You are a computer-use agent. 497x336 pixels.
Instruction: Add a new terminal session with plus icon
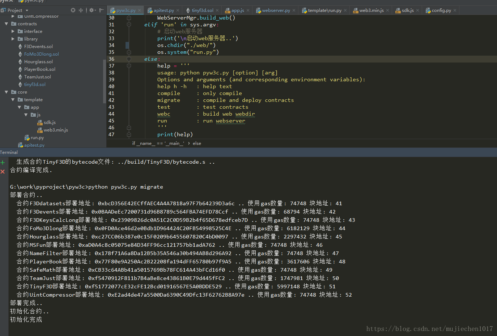pos(3,163)
